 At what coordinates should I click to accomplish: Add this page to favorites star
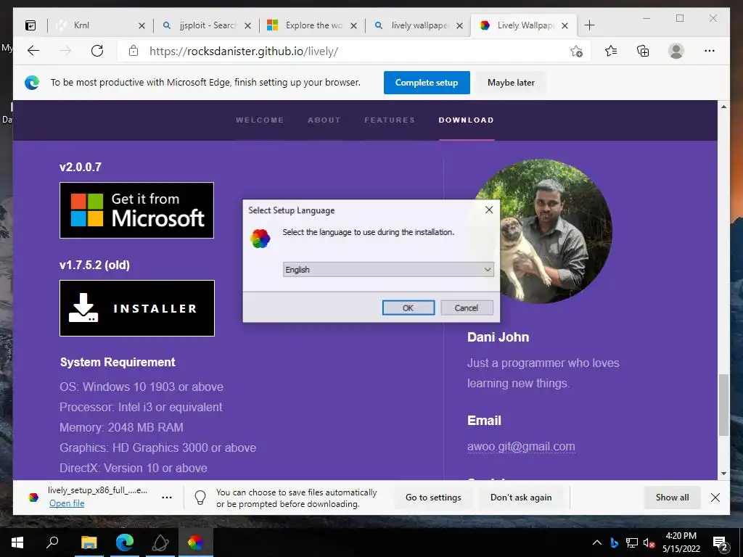pos(576,51)
